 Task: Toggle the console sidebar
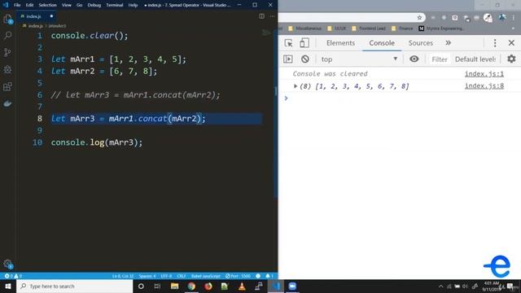(288, 59)
